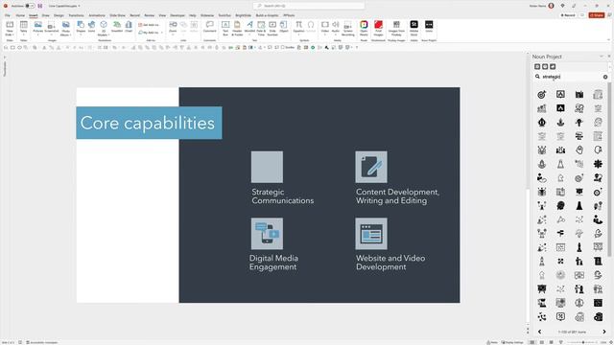Open the Pictures insert option
This screenshot has width=614, height=345.
(x=38, y=28)
